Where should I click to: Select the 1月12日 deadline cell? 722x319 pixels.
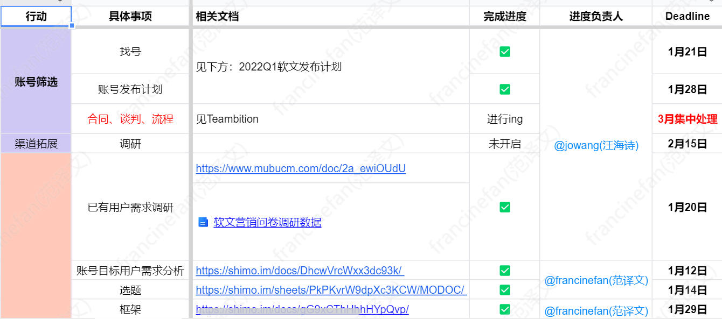[x=688, y=271]
